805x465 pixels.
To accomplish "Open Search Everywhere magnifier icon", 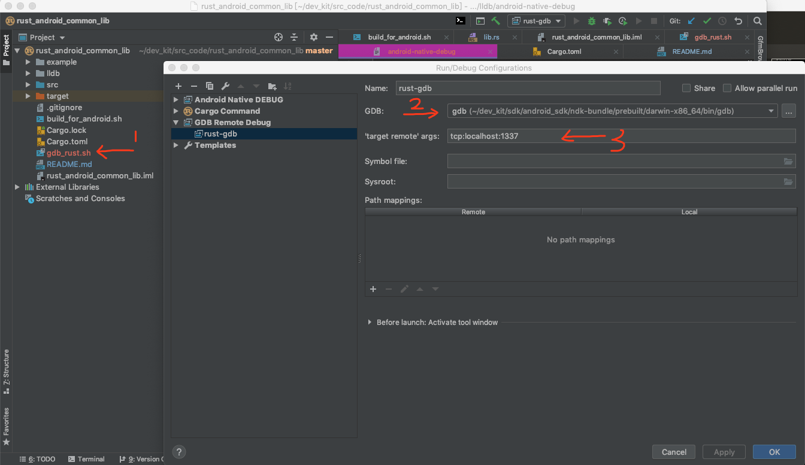I will click(x=758, y=21).
